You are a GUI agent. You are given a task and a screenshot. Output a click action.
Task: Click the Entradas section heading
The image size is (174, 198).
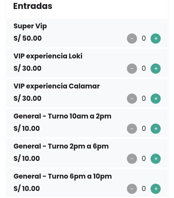(x=33, y=6)
